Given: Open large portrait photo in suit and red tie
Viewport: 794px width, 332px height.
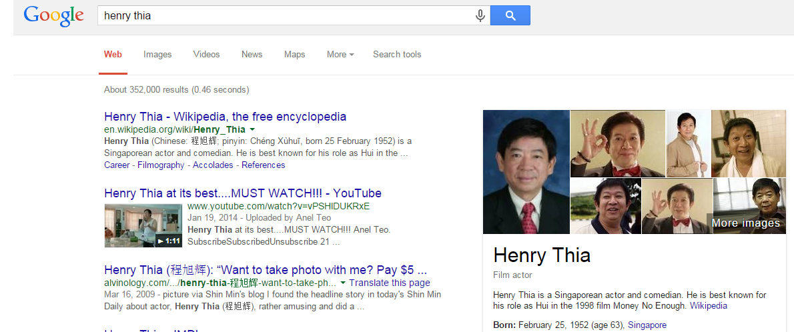Looking at the screenshot, I should point(526,171).
